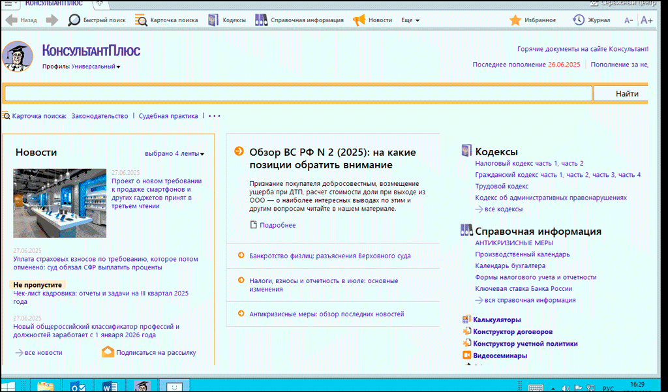The width and height of the screenshot is (668, 392).
Task: Open Трудовой кодекс link
Action: 502,186
